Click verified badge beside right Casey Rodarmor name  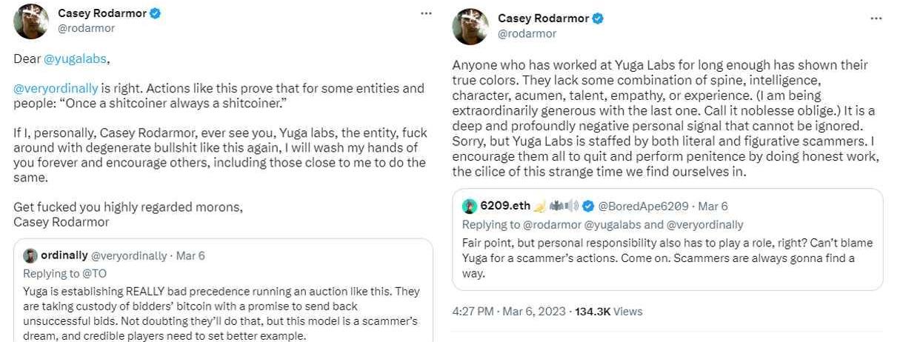click(x=597, y=19)
